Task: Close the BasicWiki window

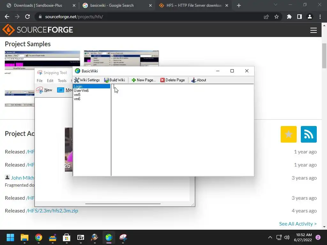Action: pyautogui.click(x=247, y=71)
